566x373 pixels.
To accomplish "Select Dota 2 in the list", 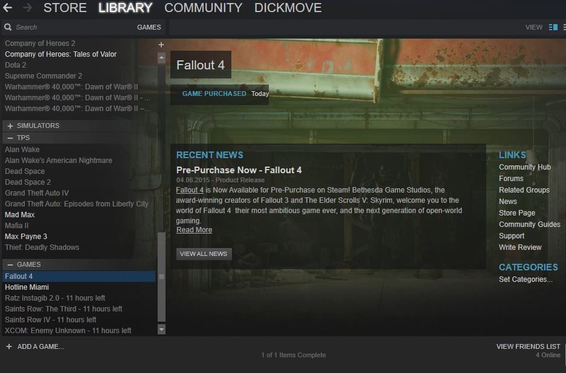I will [x=16, y=65].
